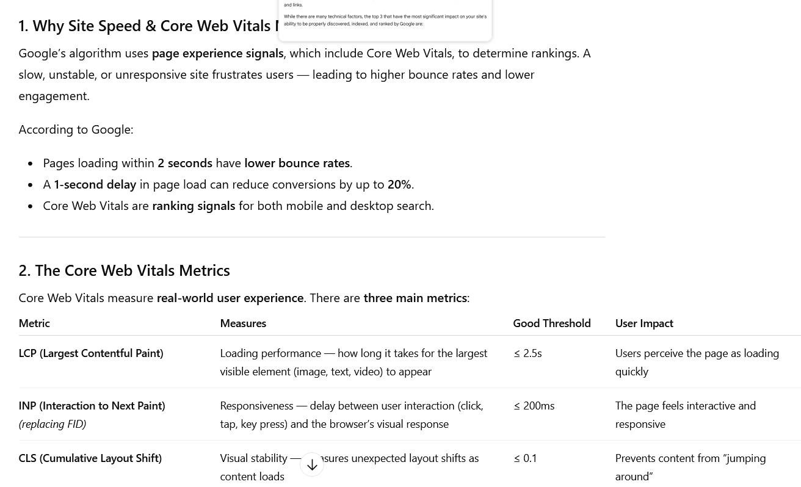
Task: Click the bold 'page experience signals' text
Action: click(217, 53)
